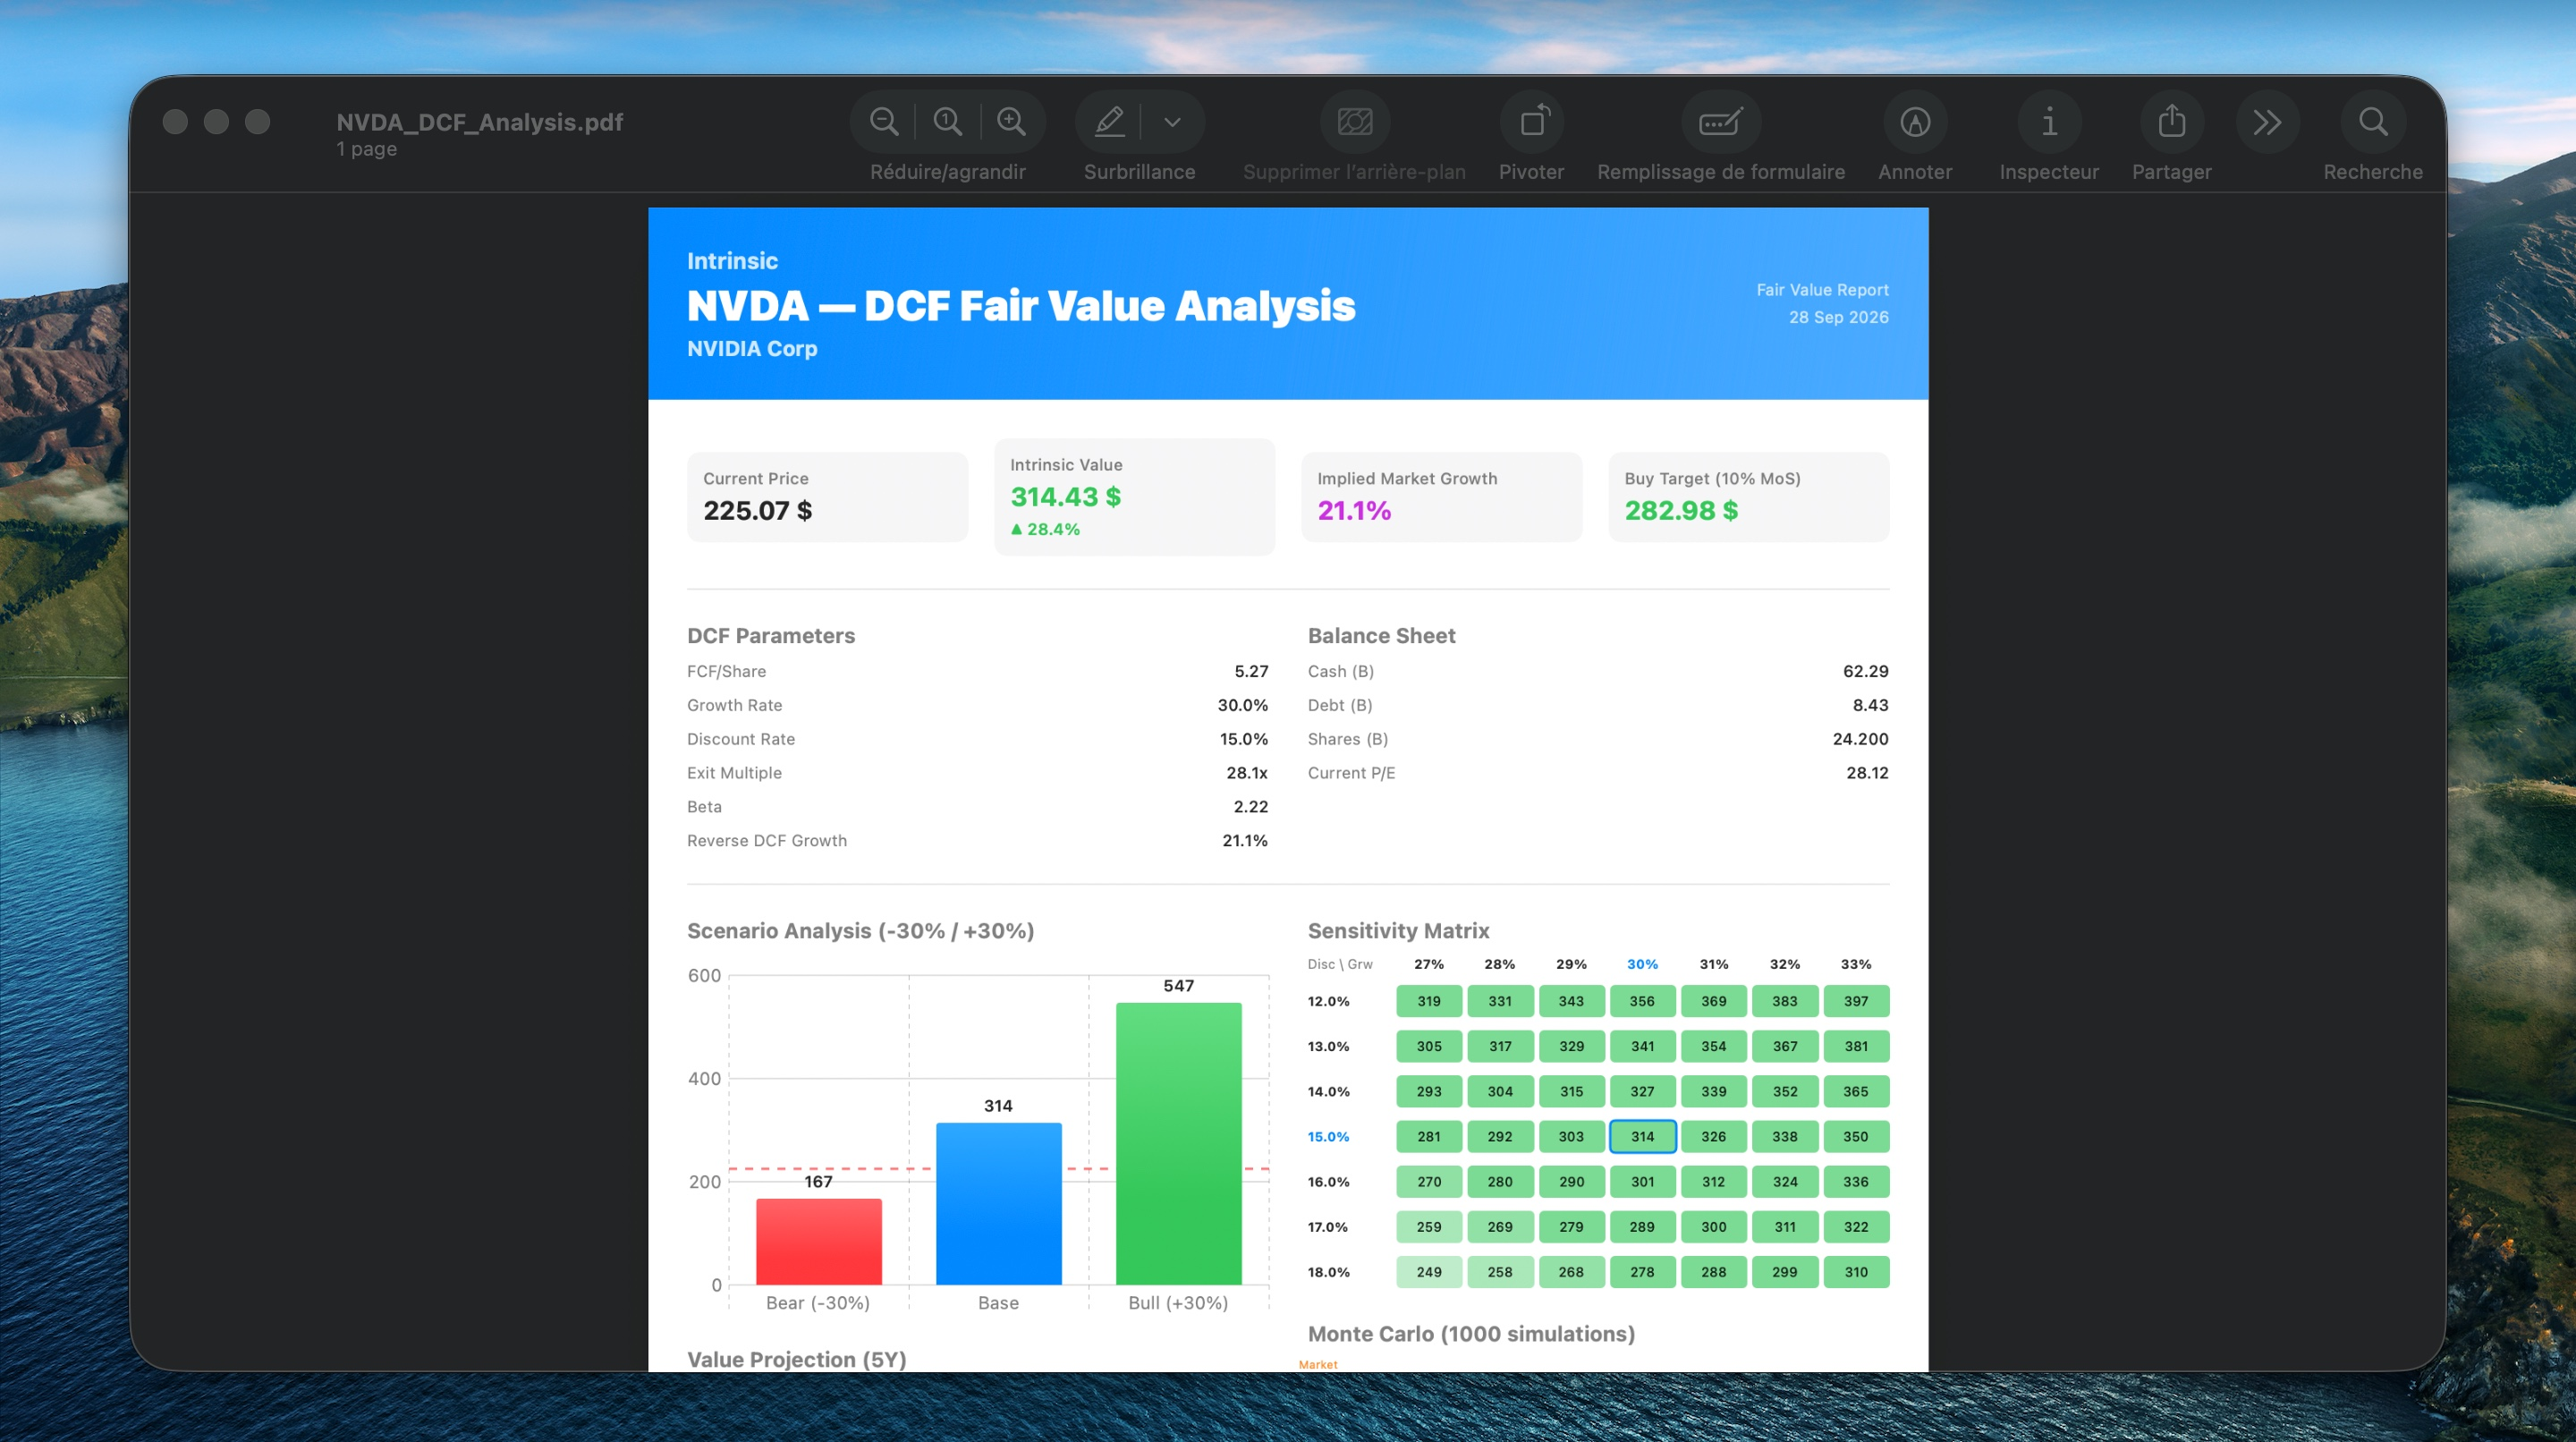Expand the toolbar overflow chevrons
This screenshot has width=2576, height=1442.
click(x=2267, y=122)
